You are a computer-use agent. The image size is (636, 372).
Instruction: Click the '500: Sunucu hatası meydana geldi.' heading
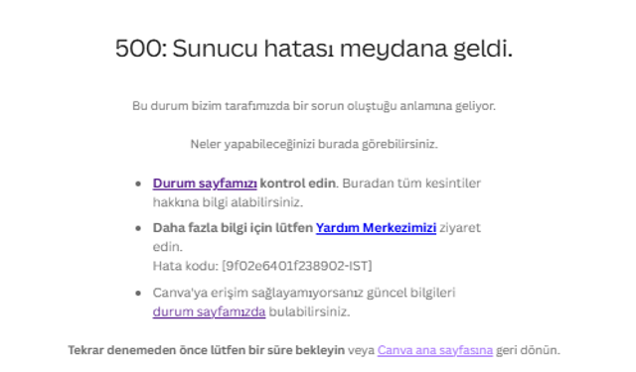314,49
